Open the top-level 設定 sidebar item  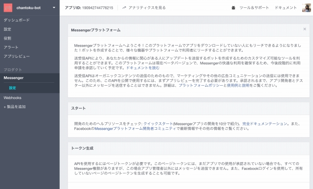[x=7, y=29]
